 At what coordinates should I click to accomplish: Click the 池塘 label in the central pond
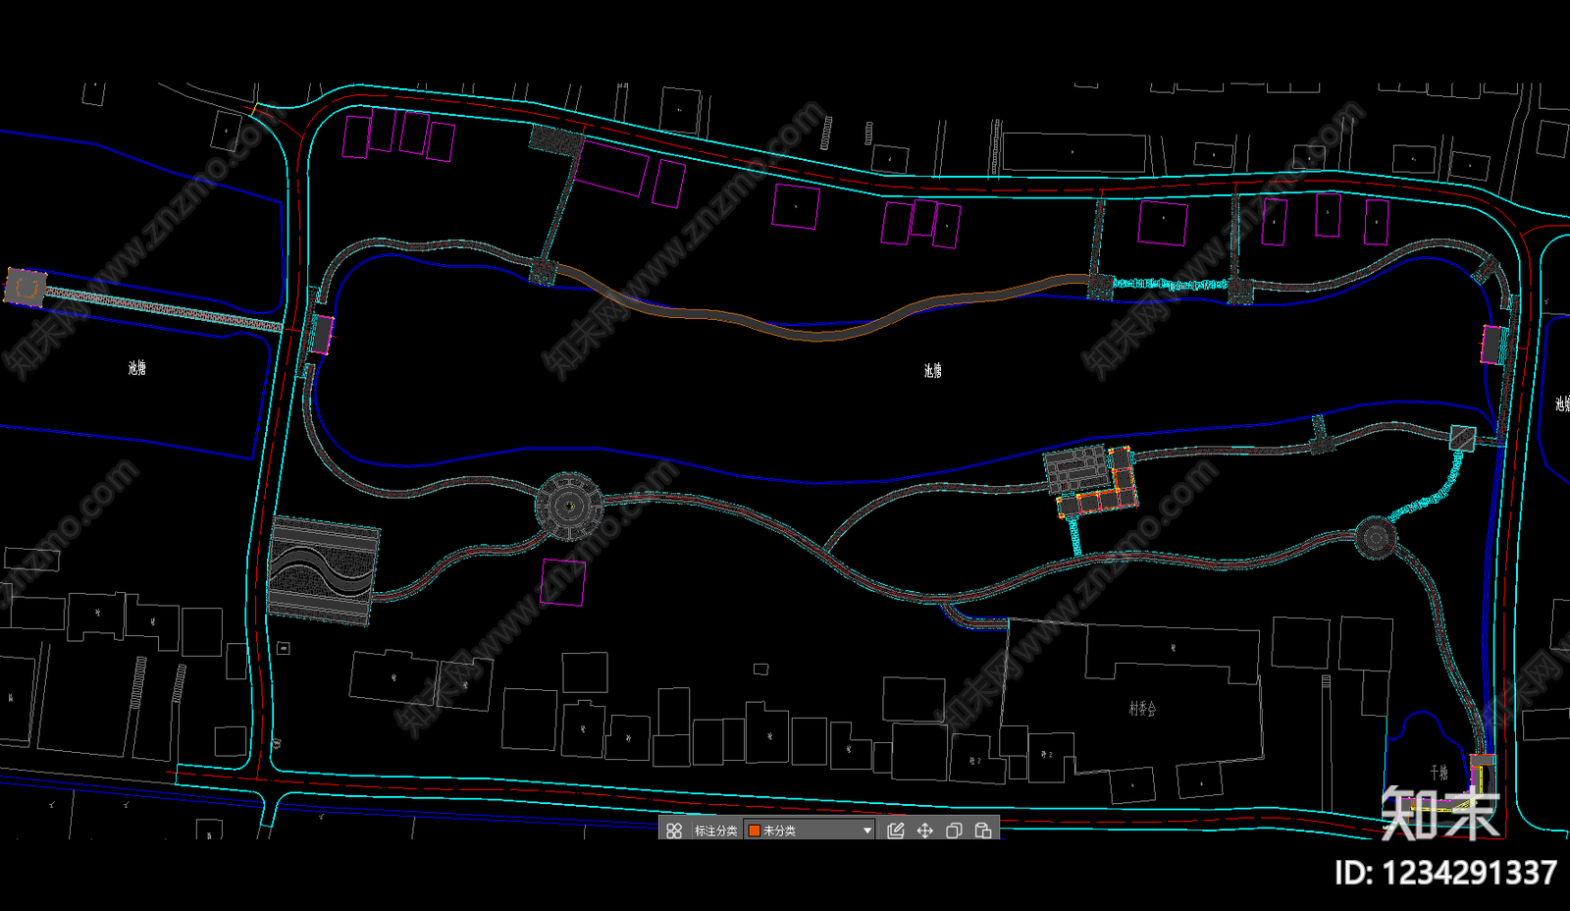click(932, 370)
